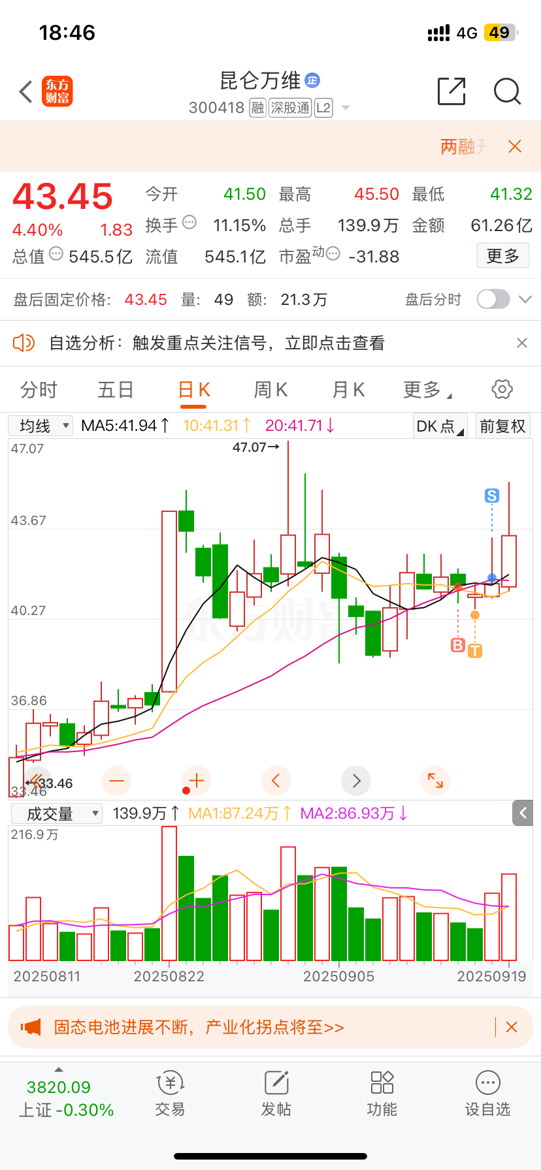Close the 固态电池 news banner
Screen dimensions: 541x1170
tap(512, 1027)
